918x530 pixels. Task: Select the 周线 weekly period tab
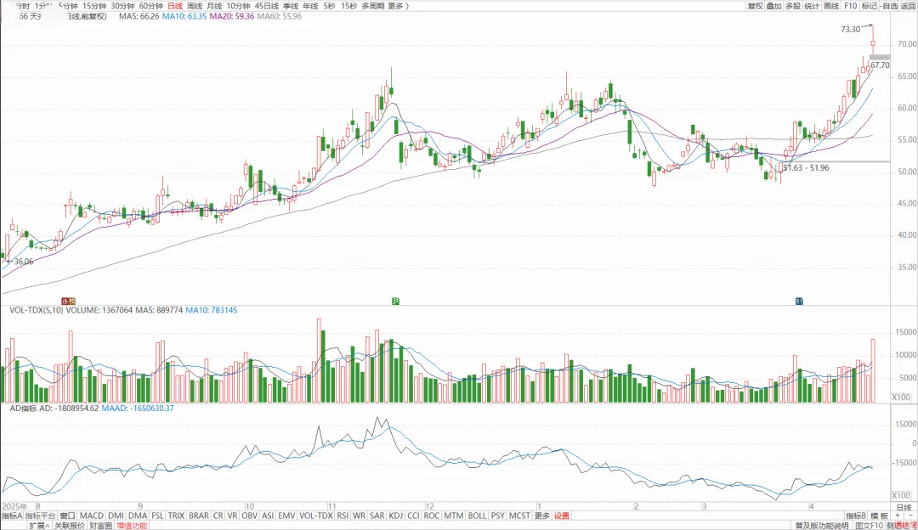(195, 6)
